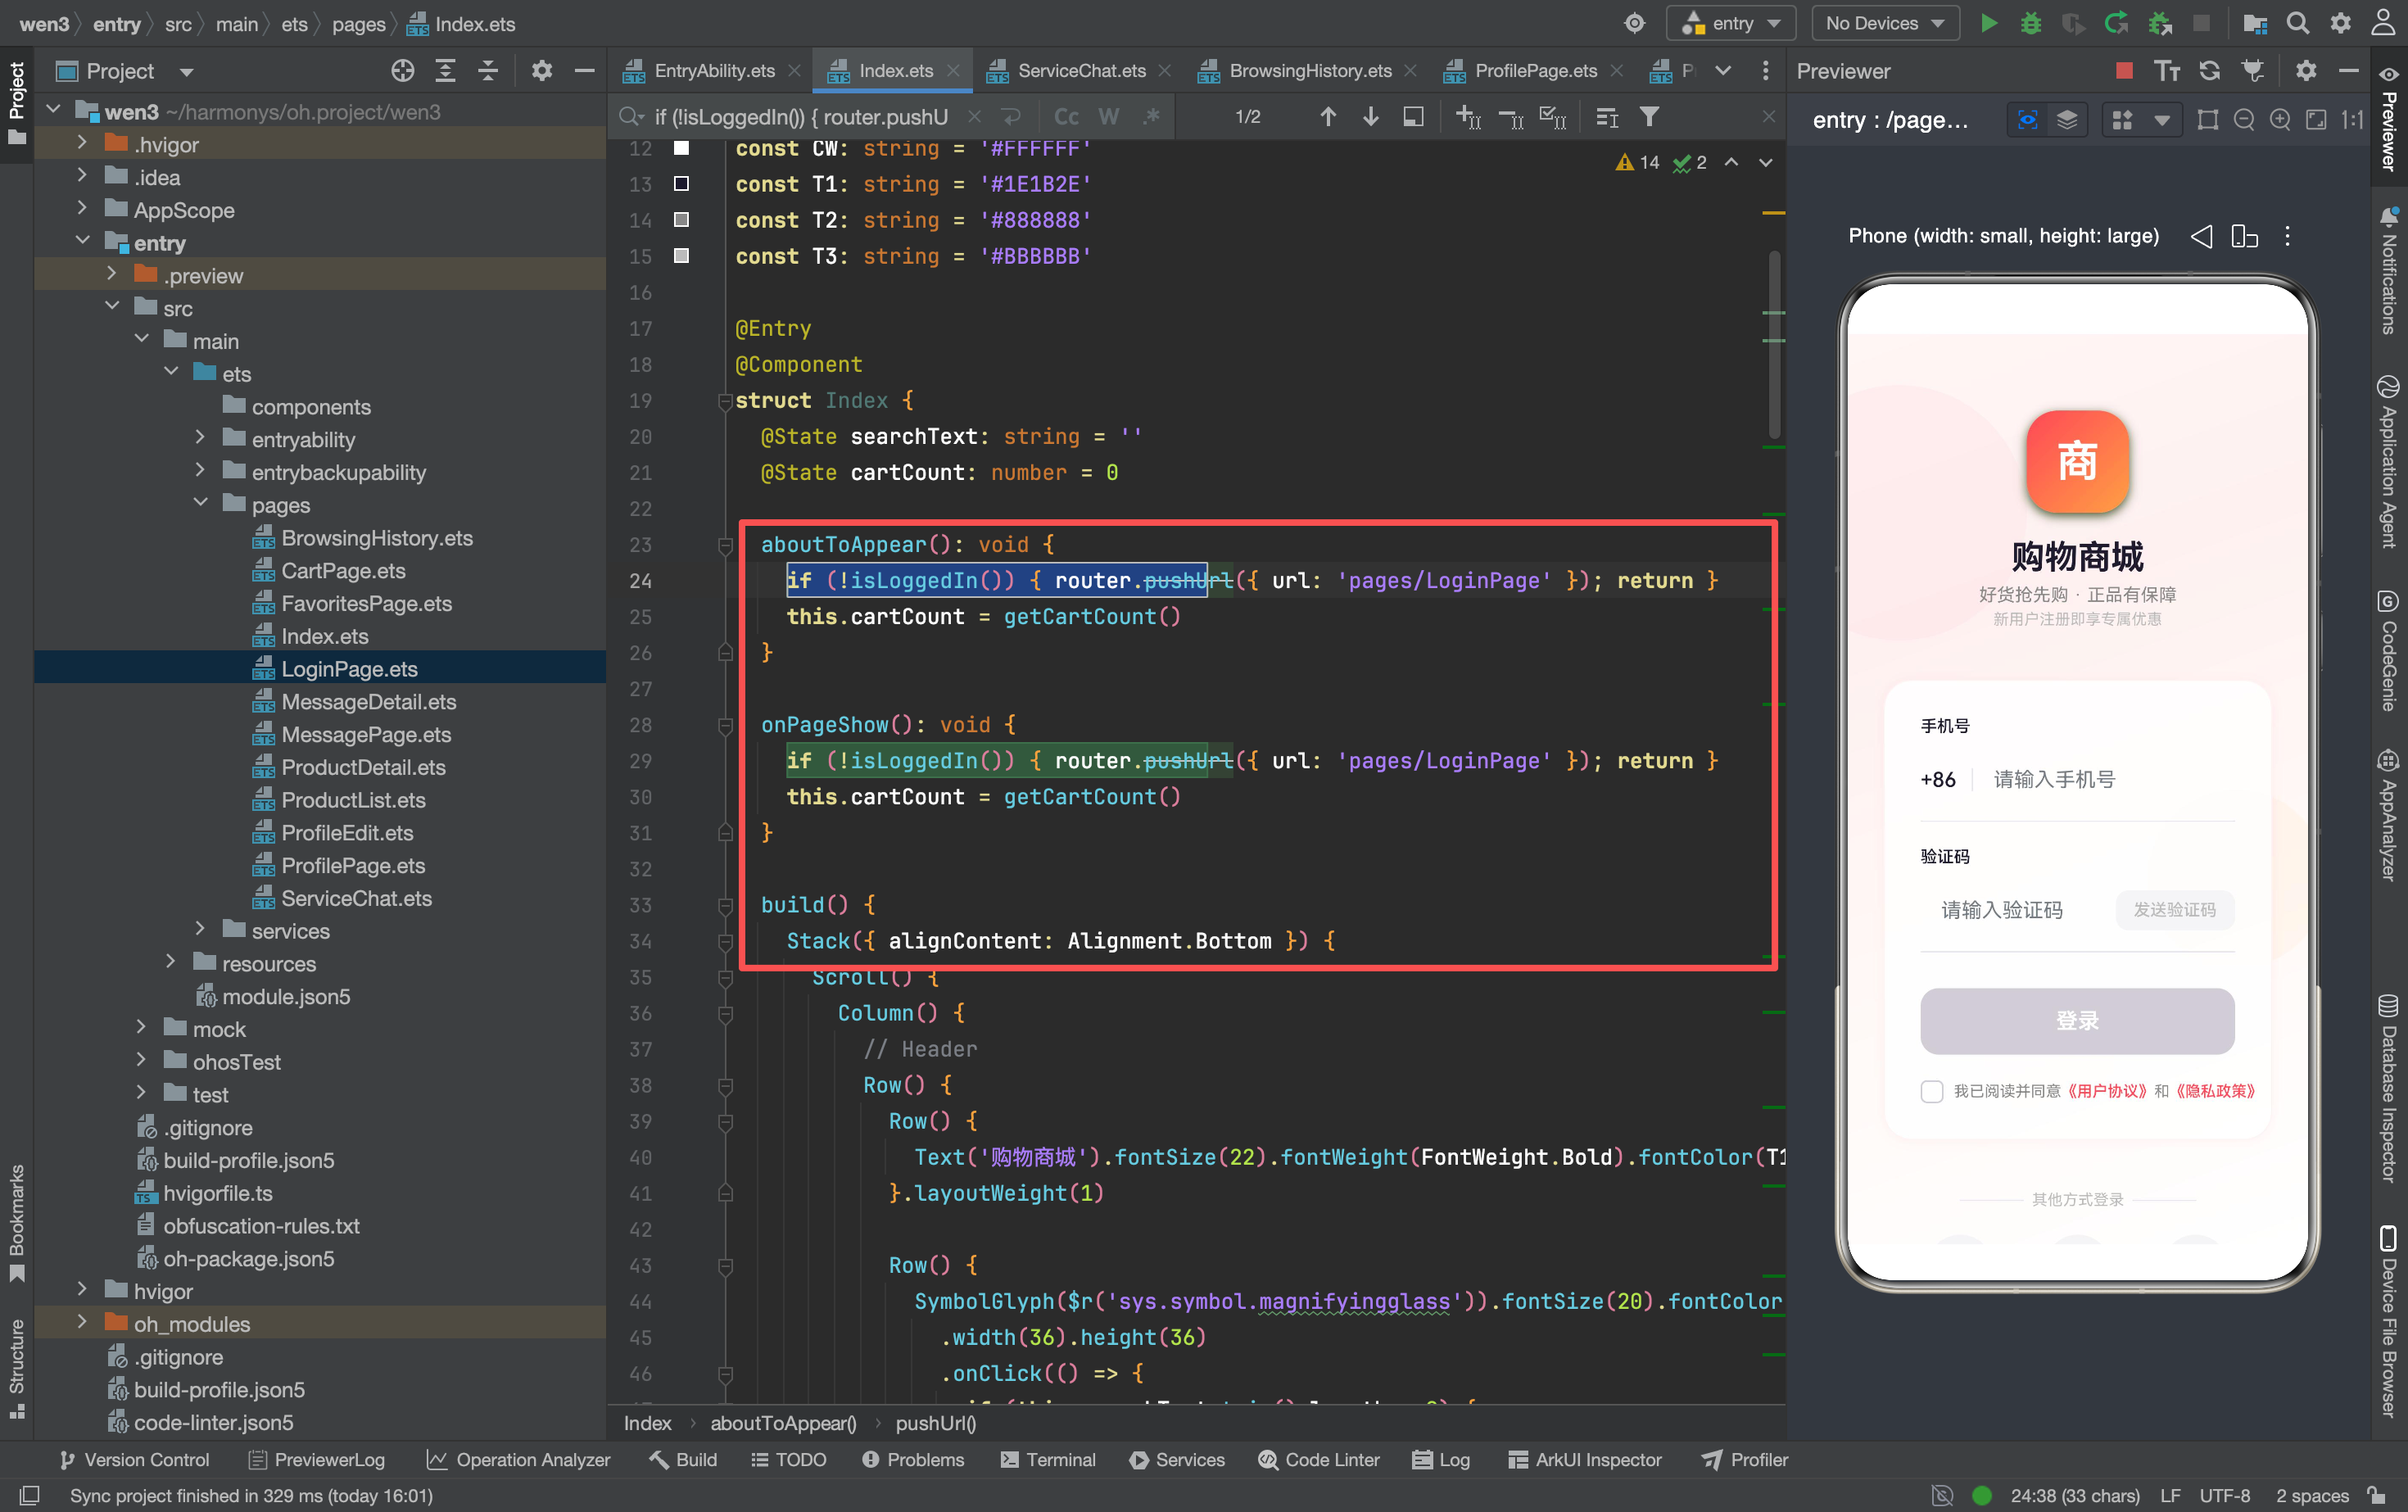Screen dimensions: 2408x1512
Task: Click the color swatch for #FFFFFF on line 12
Action: click(x=681, y=148)
